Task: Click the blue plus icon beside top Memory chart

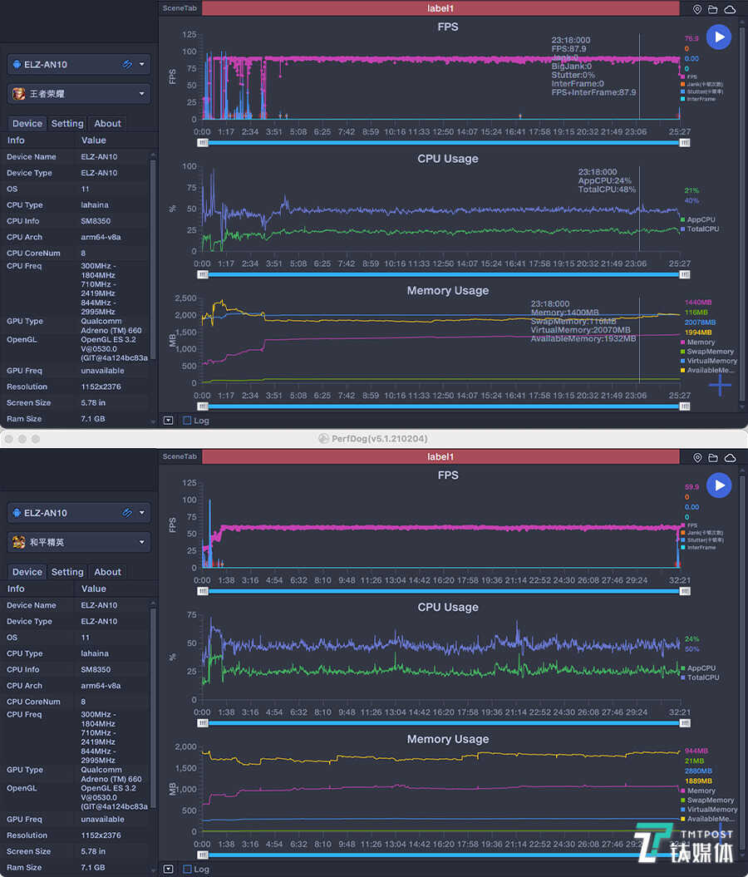Action: (x=720, y=386)
